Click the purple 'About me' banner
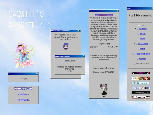Viewport: 153px width, 115px height. [x=104, y=15]
